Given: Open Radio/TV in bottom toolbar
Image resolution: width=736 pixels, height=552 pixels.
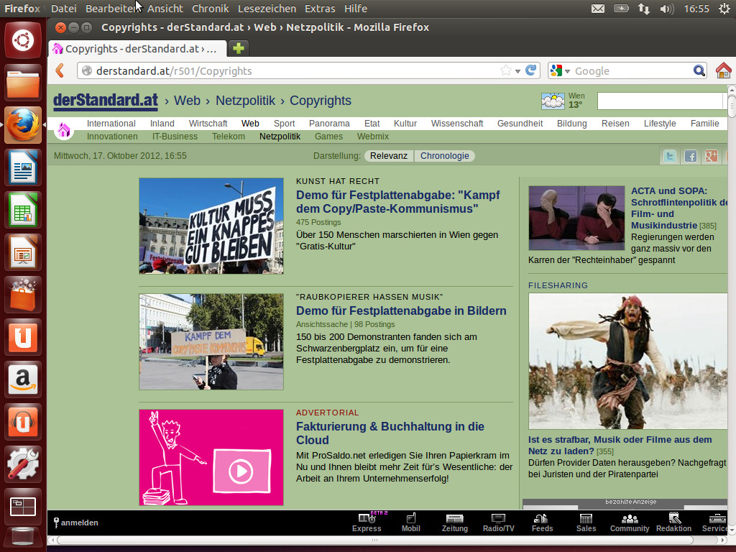Looking at the screenshot, I should pos(499,523).
